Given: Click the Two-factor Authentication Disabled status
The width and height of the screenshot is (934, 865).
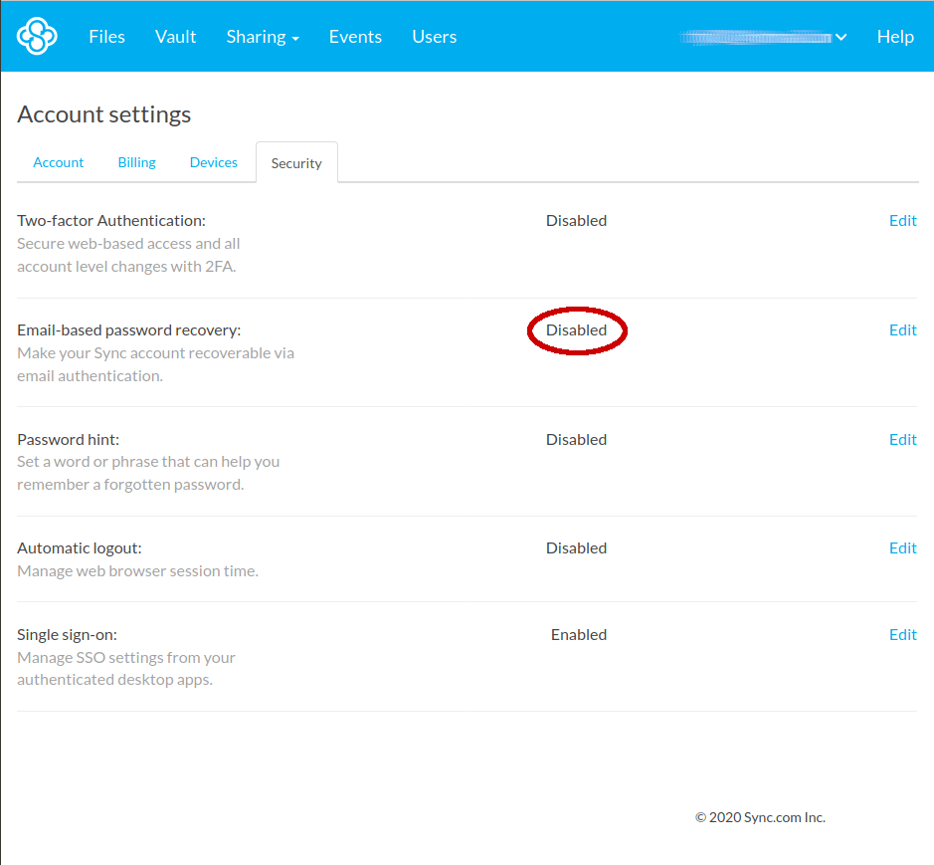Looking at the screenshot, I should click(x=577, y=221).
